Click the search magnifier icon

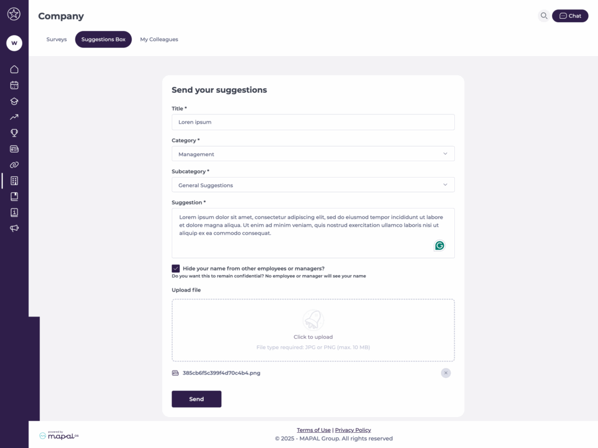point(544,16)
